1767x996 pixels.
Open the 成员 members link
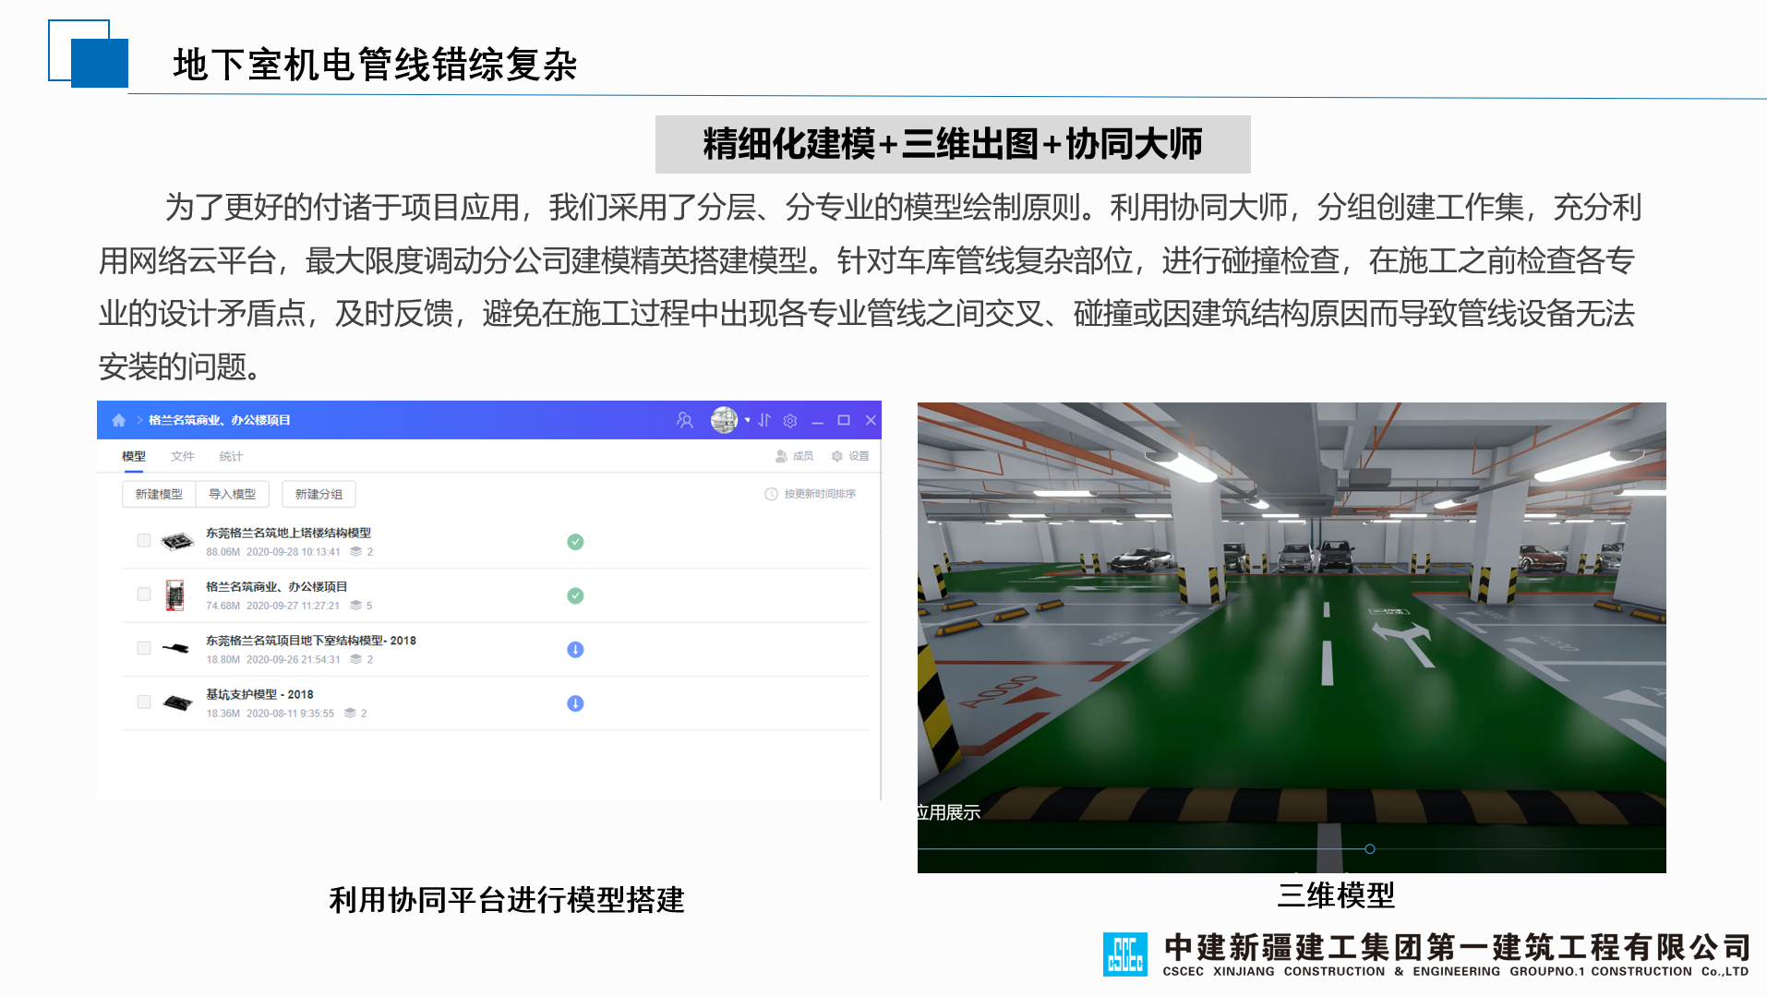tap(795, 456)
